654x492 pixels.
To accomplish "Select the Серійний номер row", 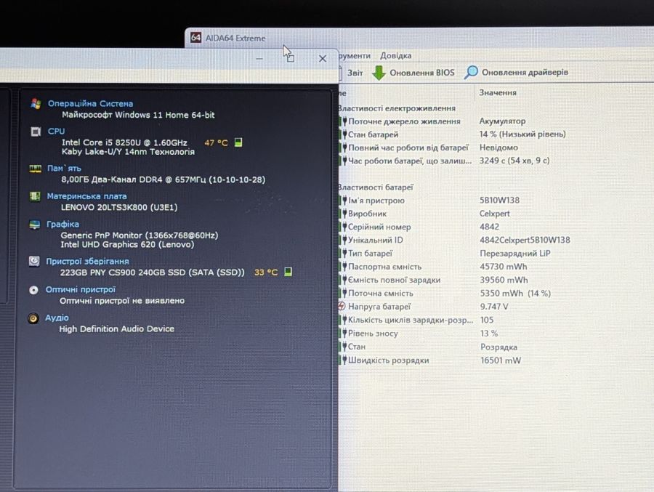I will [x=419, y=227].
